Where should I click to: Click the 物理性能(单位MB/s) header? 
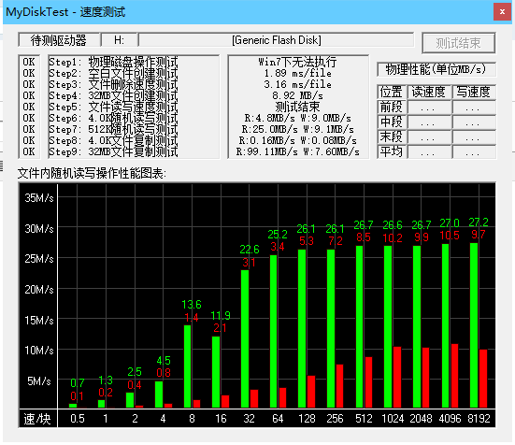436,69
